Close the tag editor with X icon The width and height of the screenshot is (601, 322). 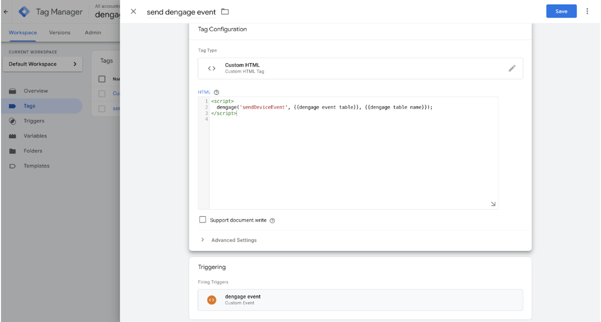[x=133, y=11]
